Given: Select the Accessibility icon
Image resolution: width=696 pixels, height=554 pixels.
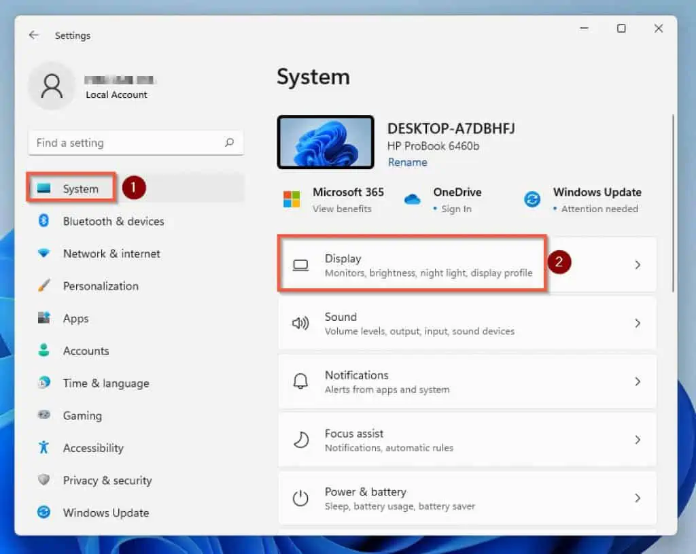Looking at the screenshot, I should 43,448.
